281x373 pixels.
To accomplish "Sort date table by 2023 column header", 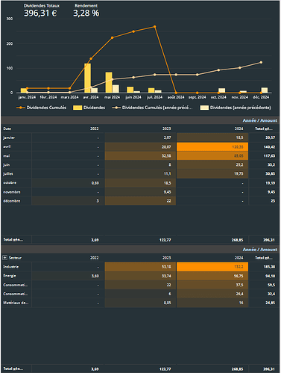I will point(166,129).
